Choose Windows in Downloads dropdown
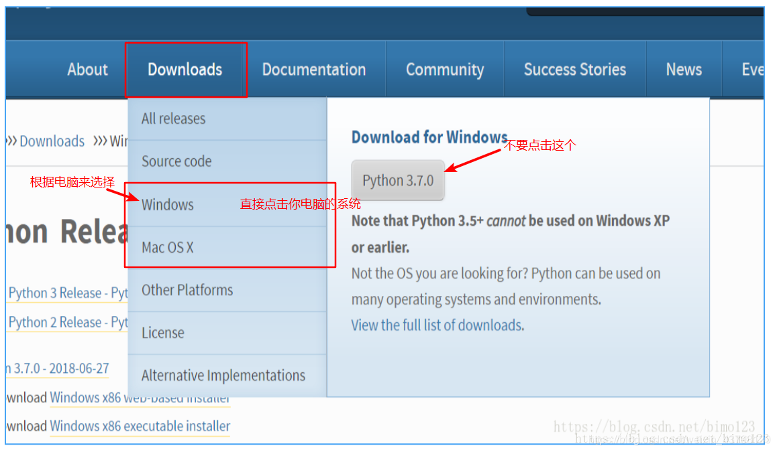The image size is (777, 452). [227, 204]
